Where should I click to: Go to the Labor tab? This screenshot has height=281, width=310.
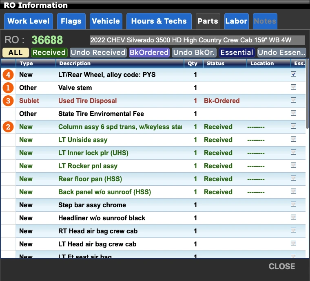click(236, 21)
